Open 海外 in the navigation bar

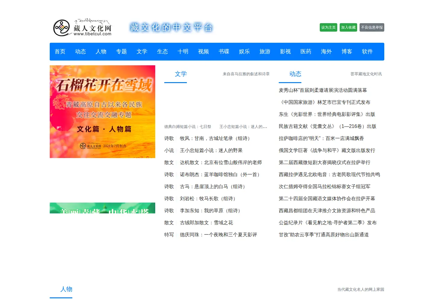tap(326, 51)
